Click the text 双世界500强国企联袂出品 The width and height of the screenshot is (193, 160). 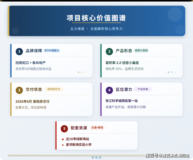tap(33, 69)
